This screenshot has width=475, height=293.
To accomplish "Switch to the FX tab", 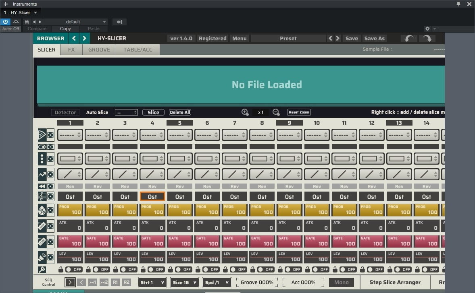I will tap(71, 50).
